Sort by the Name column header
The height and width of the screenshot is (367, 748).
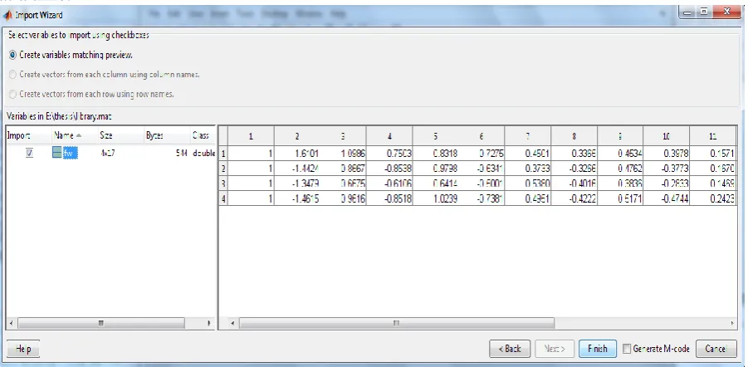point(75,135)
